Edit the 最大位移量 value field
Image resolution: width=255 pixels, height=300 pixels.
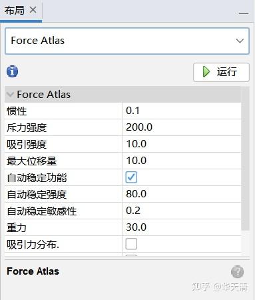(x=182, y=161)
